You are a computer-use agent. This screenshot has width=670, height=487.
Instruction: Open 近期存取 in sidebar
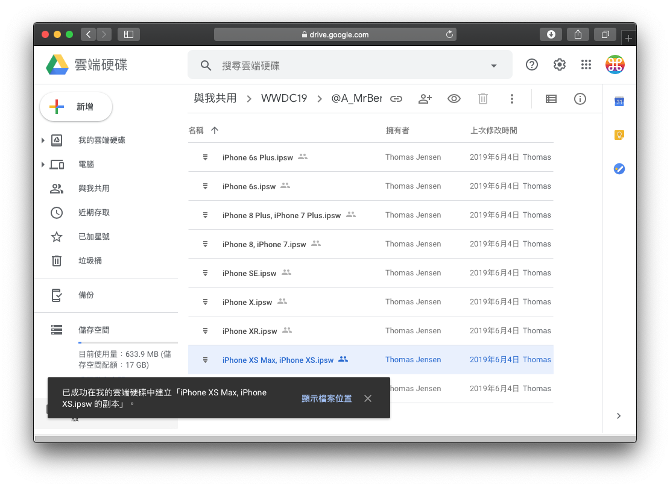pyautogui.click(x=94, y=213)
